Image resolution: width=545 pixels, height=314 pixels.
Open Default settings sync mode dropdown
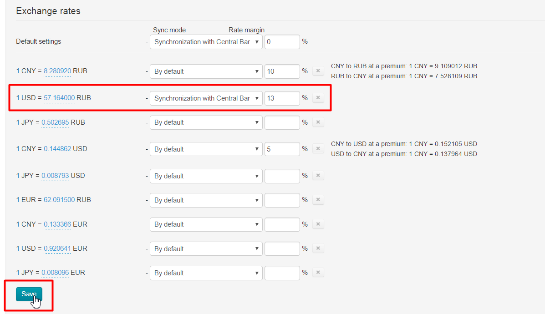point(206,42)
